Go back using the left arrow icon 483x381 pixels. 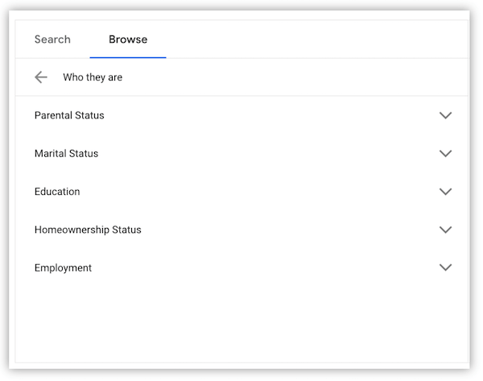click(x=41, y=77)
